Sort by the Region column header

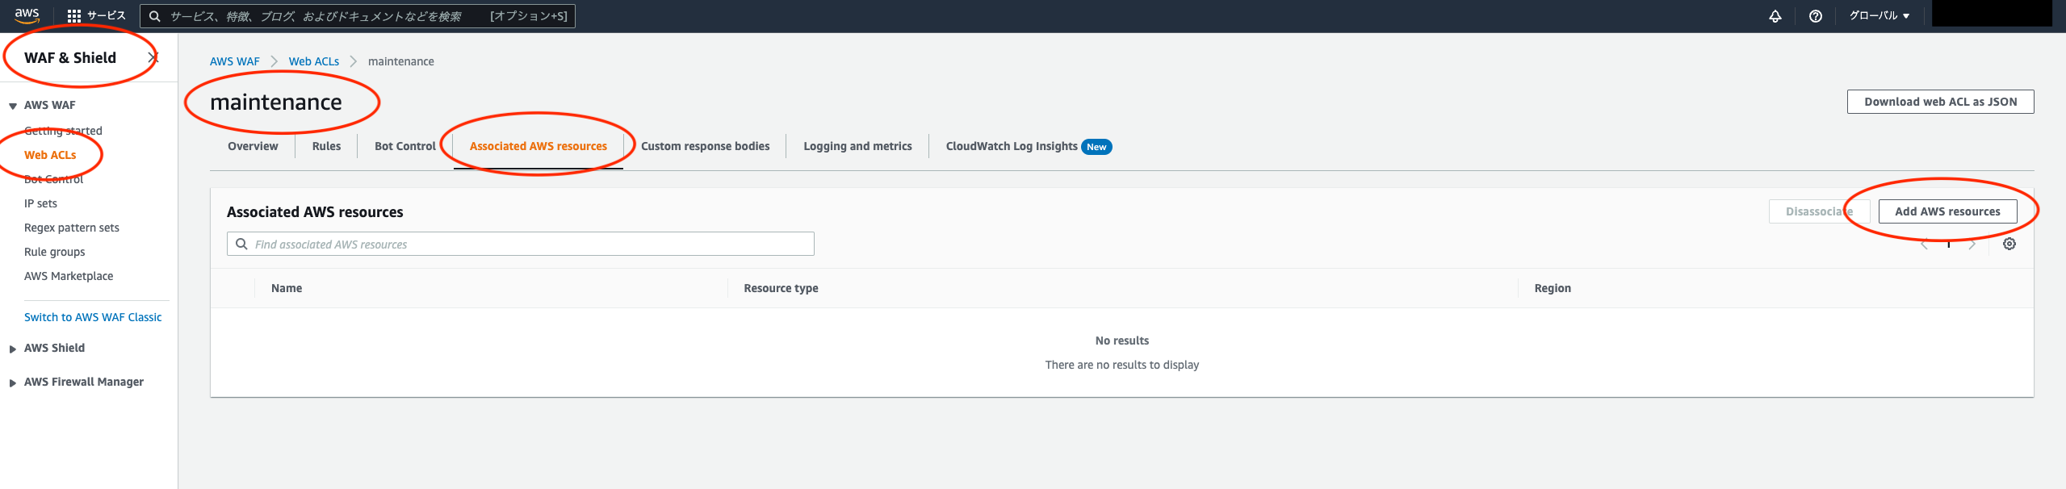[x=1553, y=288]
